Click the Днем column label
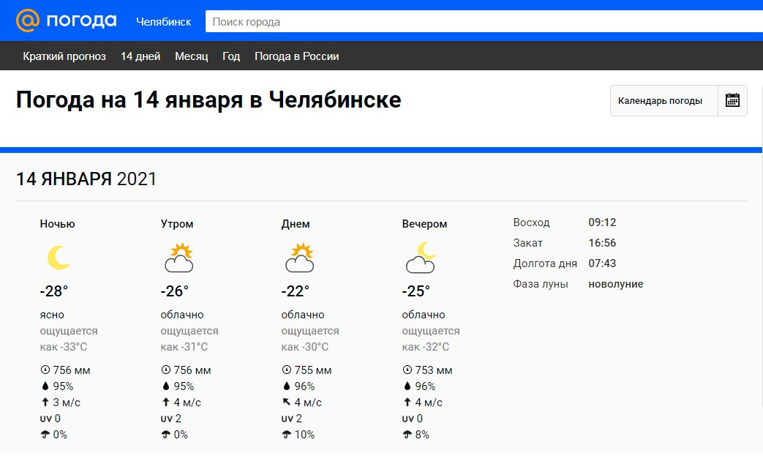This screenshot has height=464, width=763. (296, 223)
